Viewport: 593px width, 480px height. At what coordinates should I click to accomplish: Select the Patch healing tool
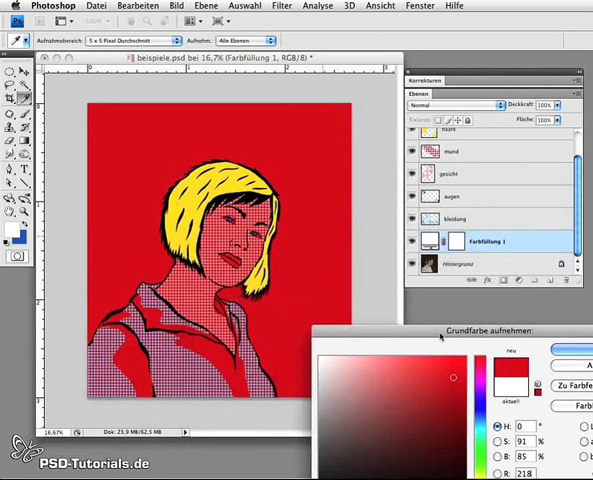coord(9,114)
